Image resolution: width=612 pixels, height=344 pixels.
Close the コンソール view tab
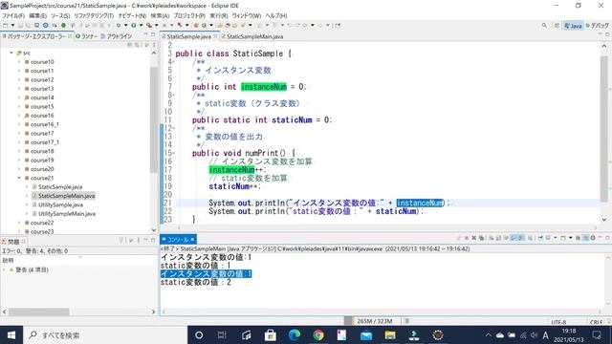click(x=193, y=240)
